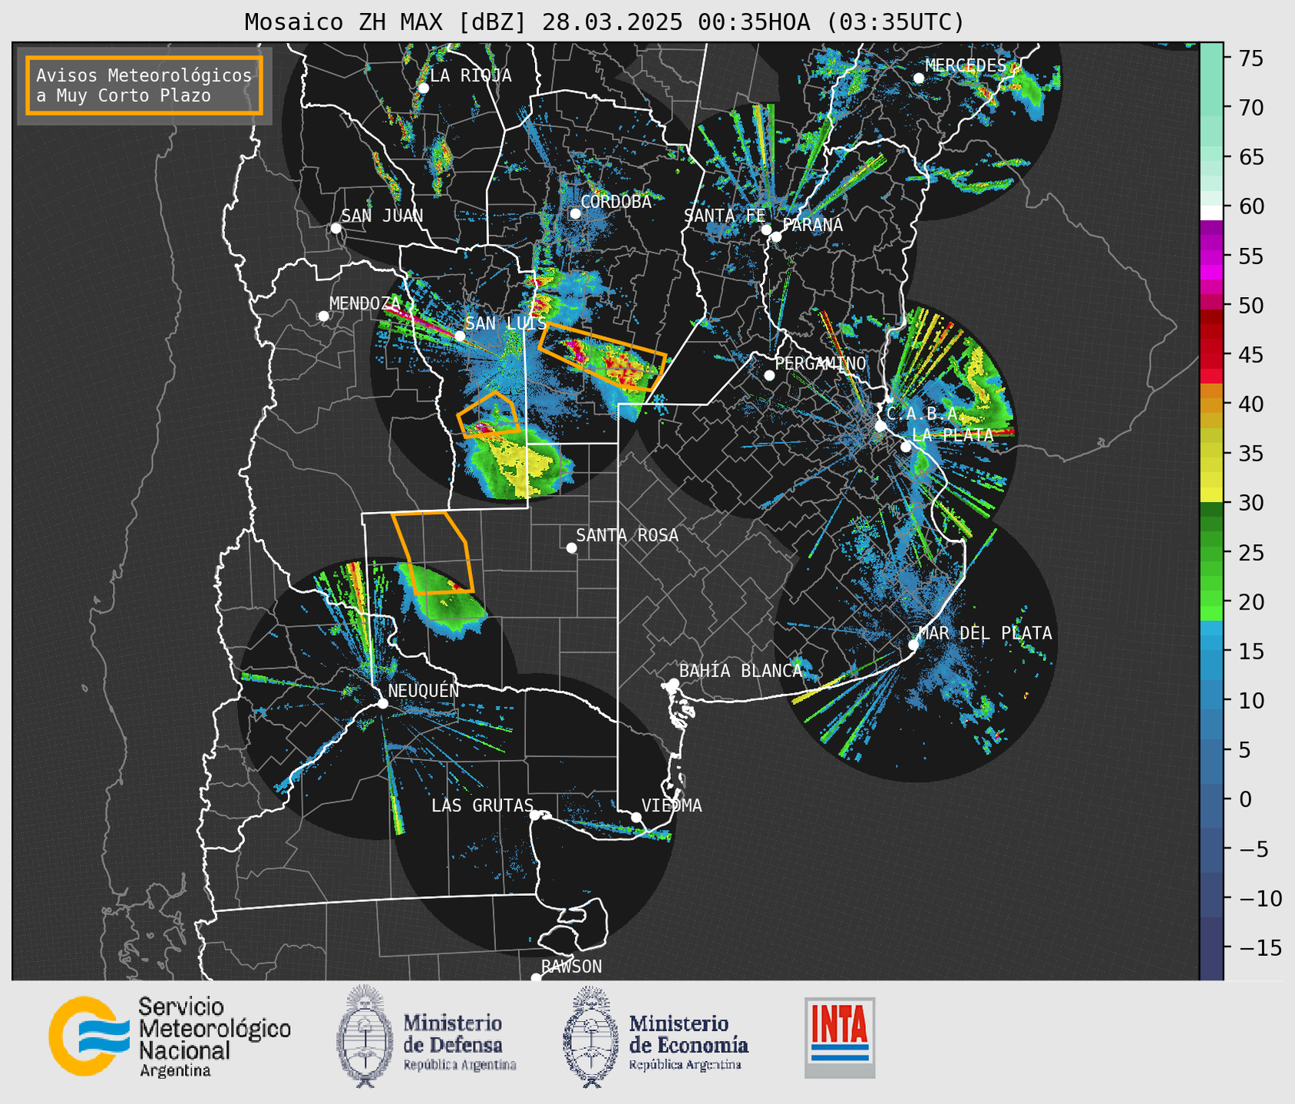Screen dimensions: 1295x1104
Task: Click the CORDOBA city marker dot
Action: tap(575, 213)
